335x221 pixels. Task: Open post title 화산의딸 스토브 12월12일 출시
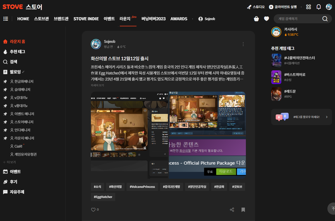pos(120,58)
